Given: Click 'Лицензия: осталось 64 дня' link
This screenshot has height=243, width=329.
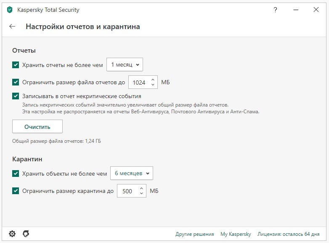Looking at the screenshot, I should click(288, 234).
